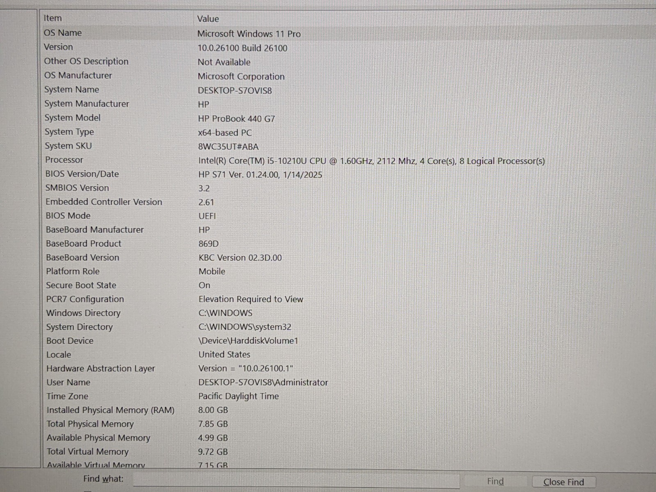Select the Processor row label
The height and width of the screenshot is (492, 656).
coord(64,160)
